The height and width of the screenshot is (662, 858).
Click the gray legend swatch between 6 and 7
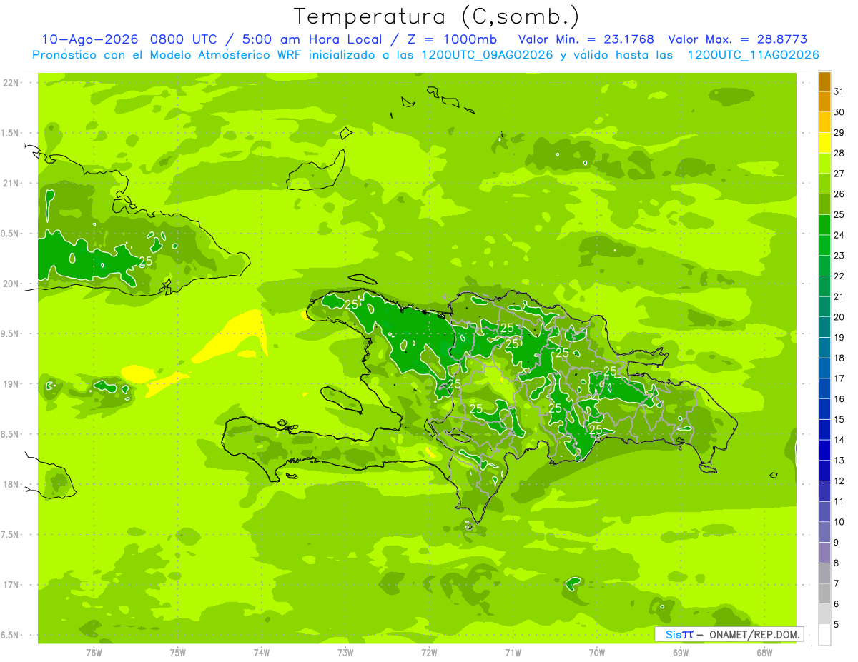click(824, 593)
